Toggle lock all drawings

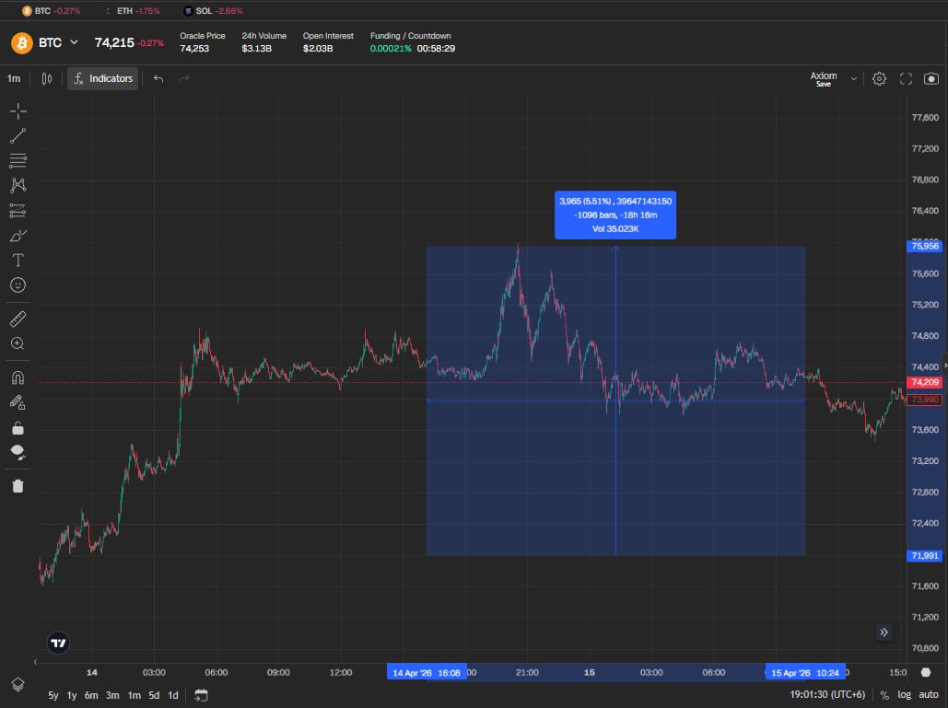click(18, 428)
